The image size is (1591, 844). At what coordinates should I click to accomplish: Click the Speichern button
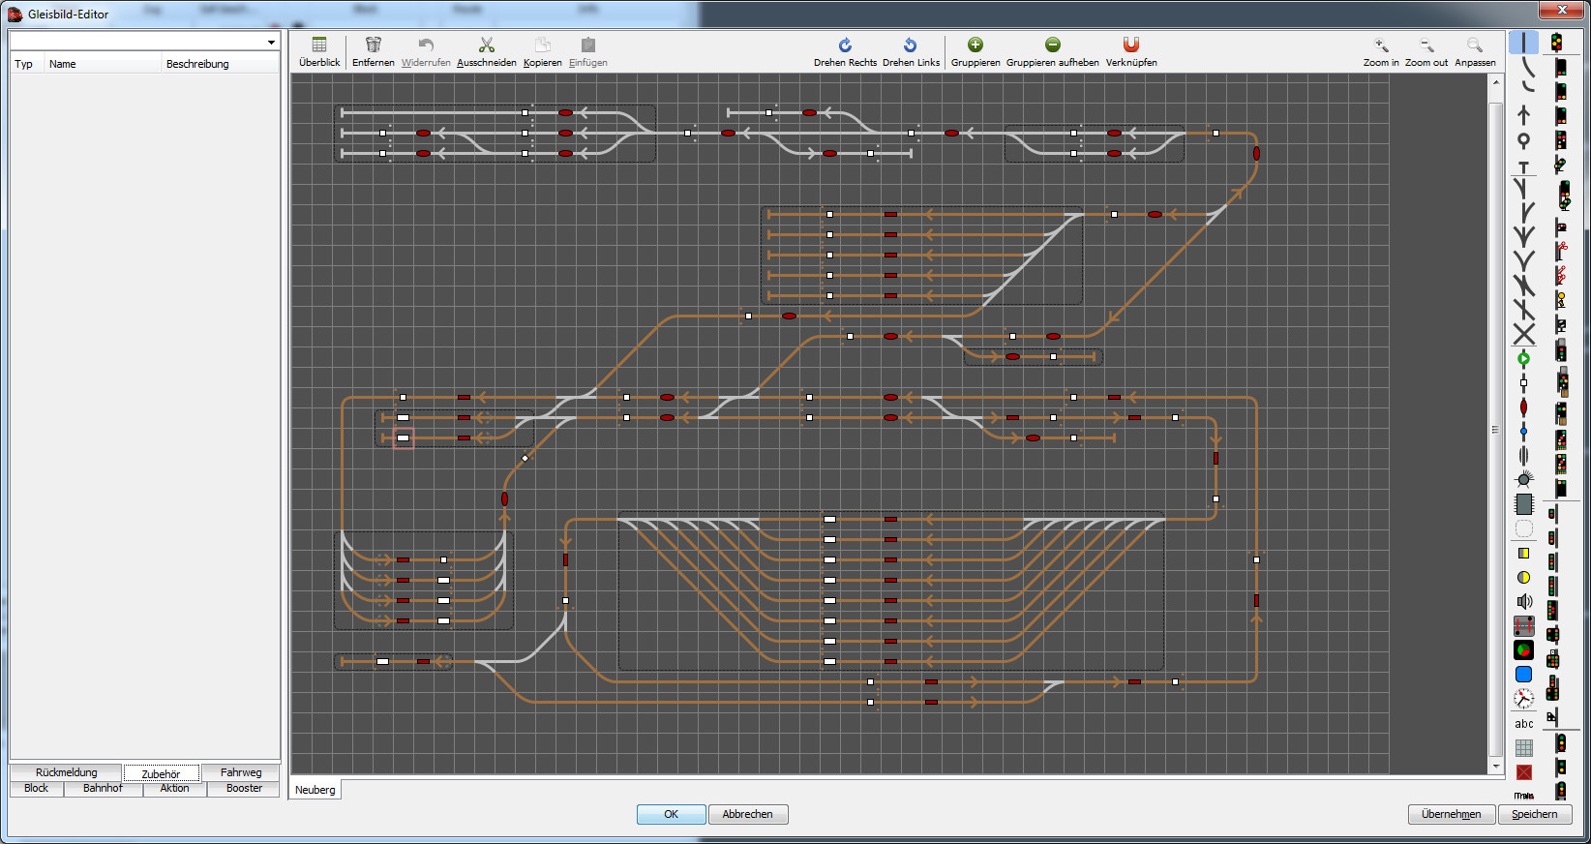coord(1534,814)
